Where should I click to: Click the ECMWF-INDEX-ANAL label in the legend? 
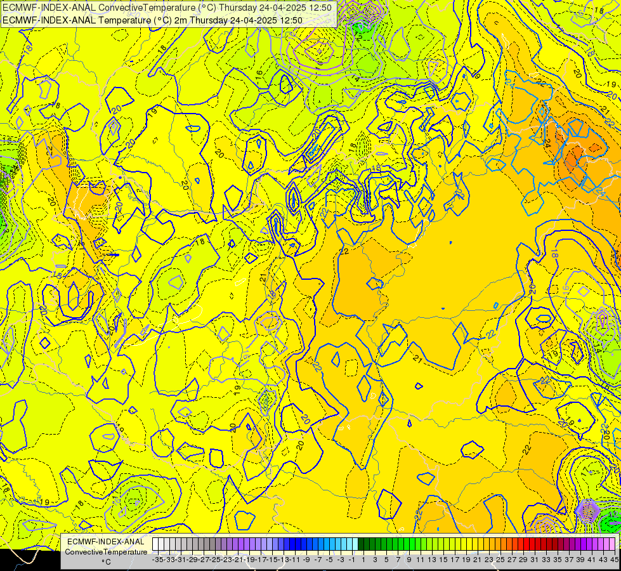point(106,542)
